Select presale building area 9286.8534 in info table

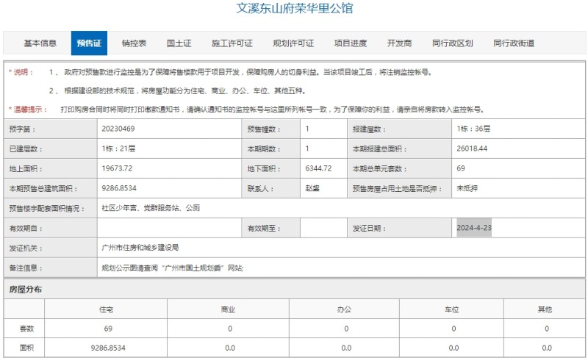119,188
